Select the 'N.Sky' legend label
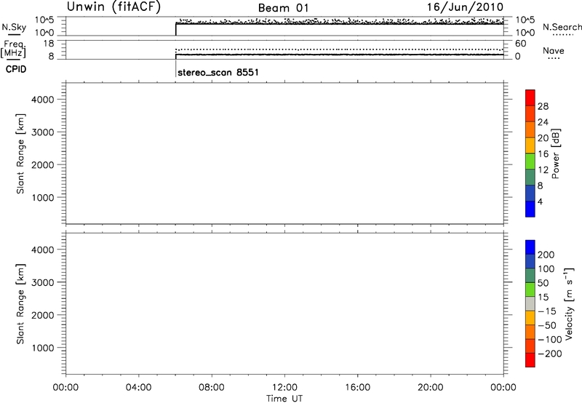The width and height of the screenshot is (582, 403). tap(14, 28)
